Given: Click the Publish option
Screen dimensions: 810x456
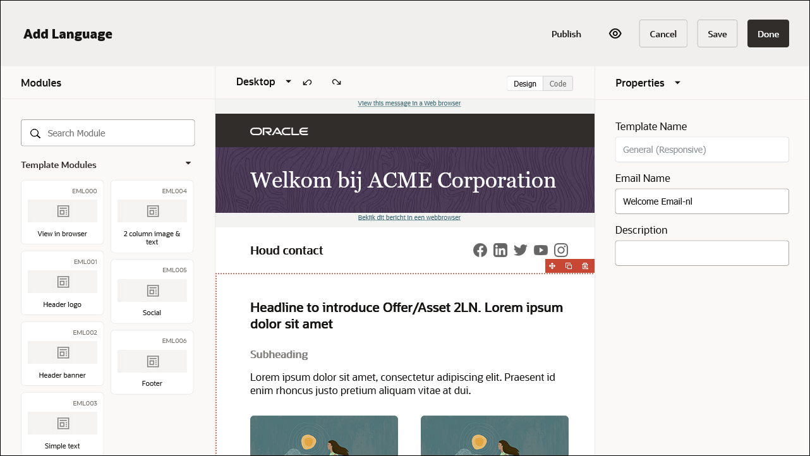Looking at the screenshot, I should (565, 34).
